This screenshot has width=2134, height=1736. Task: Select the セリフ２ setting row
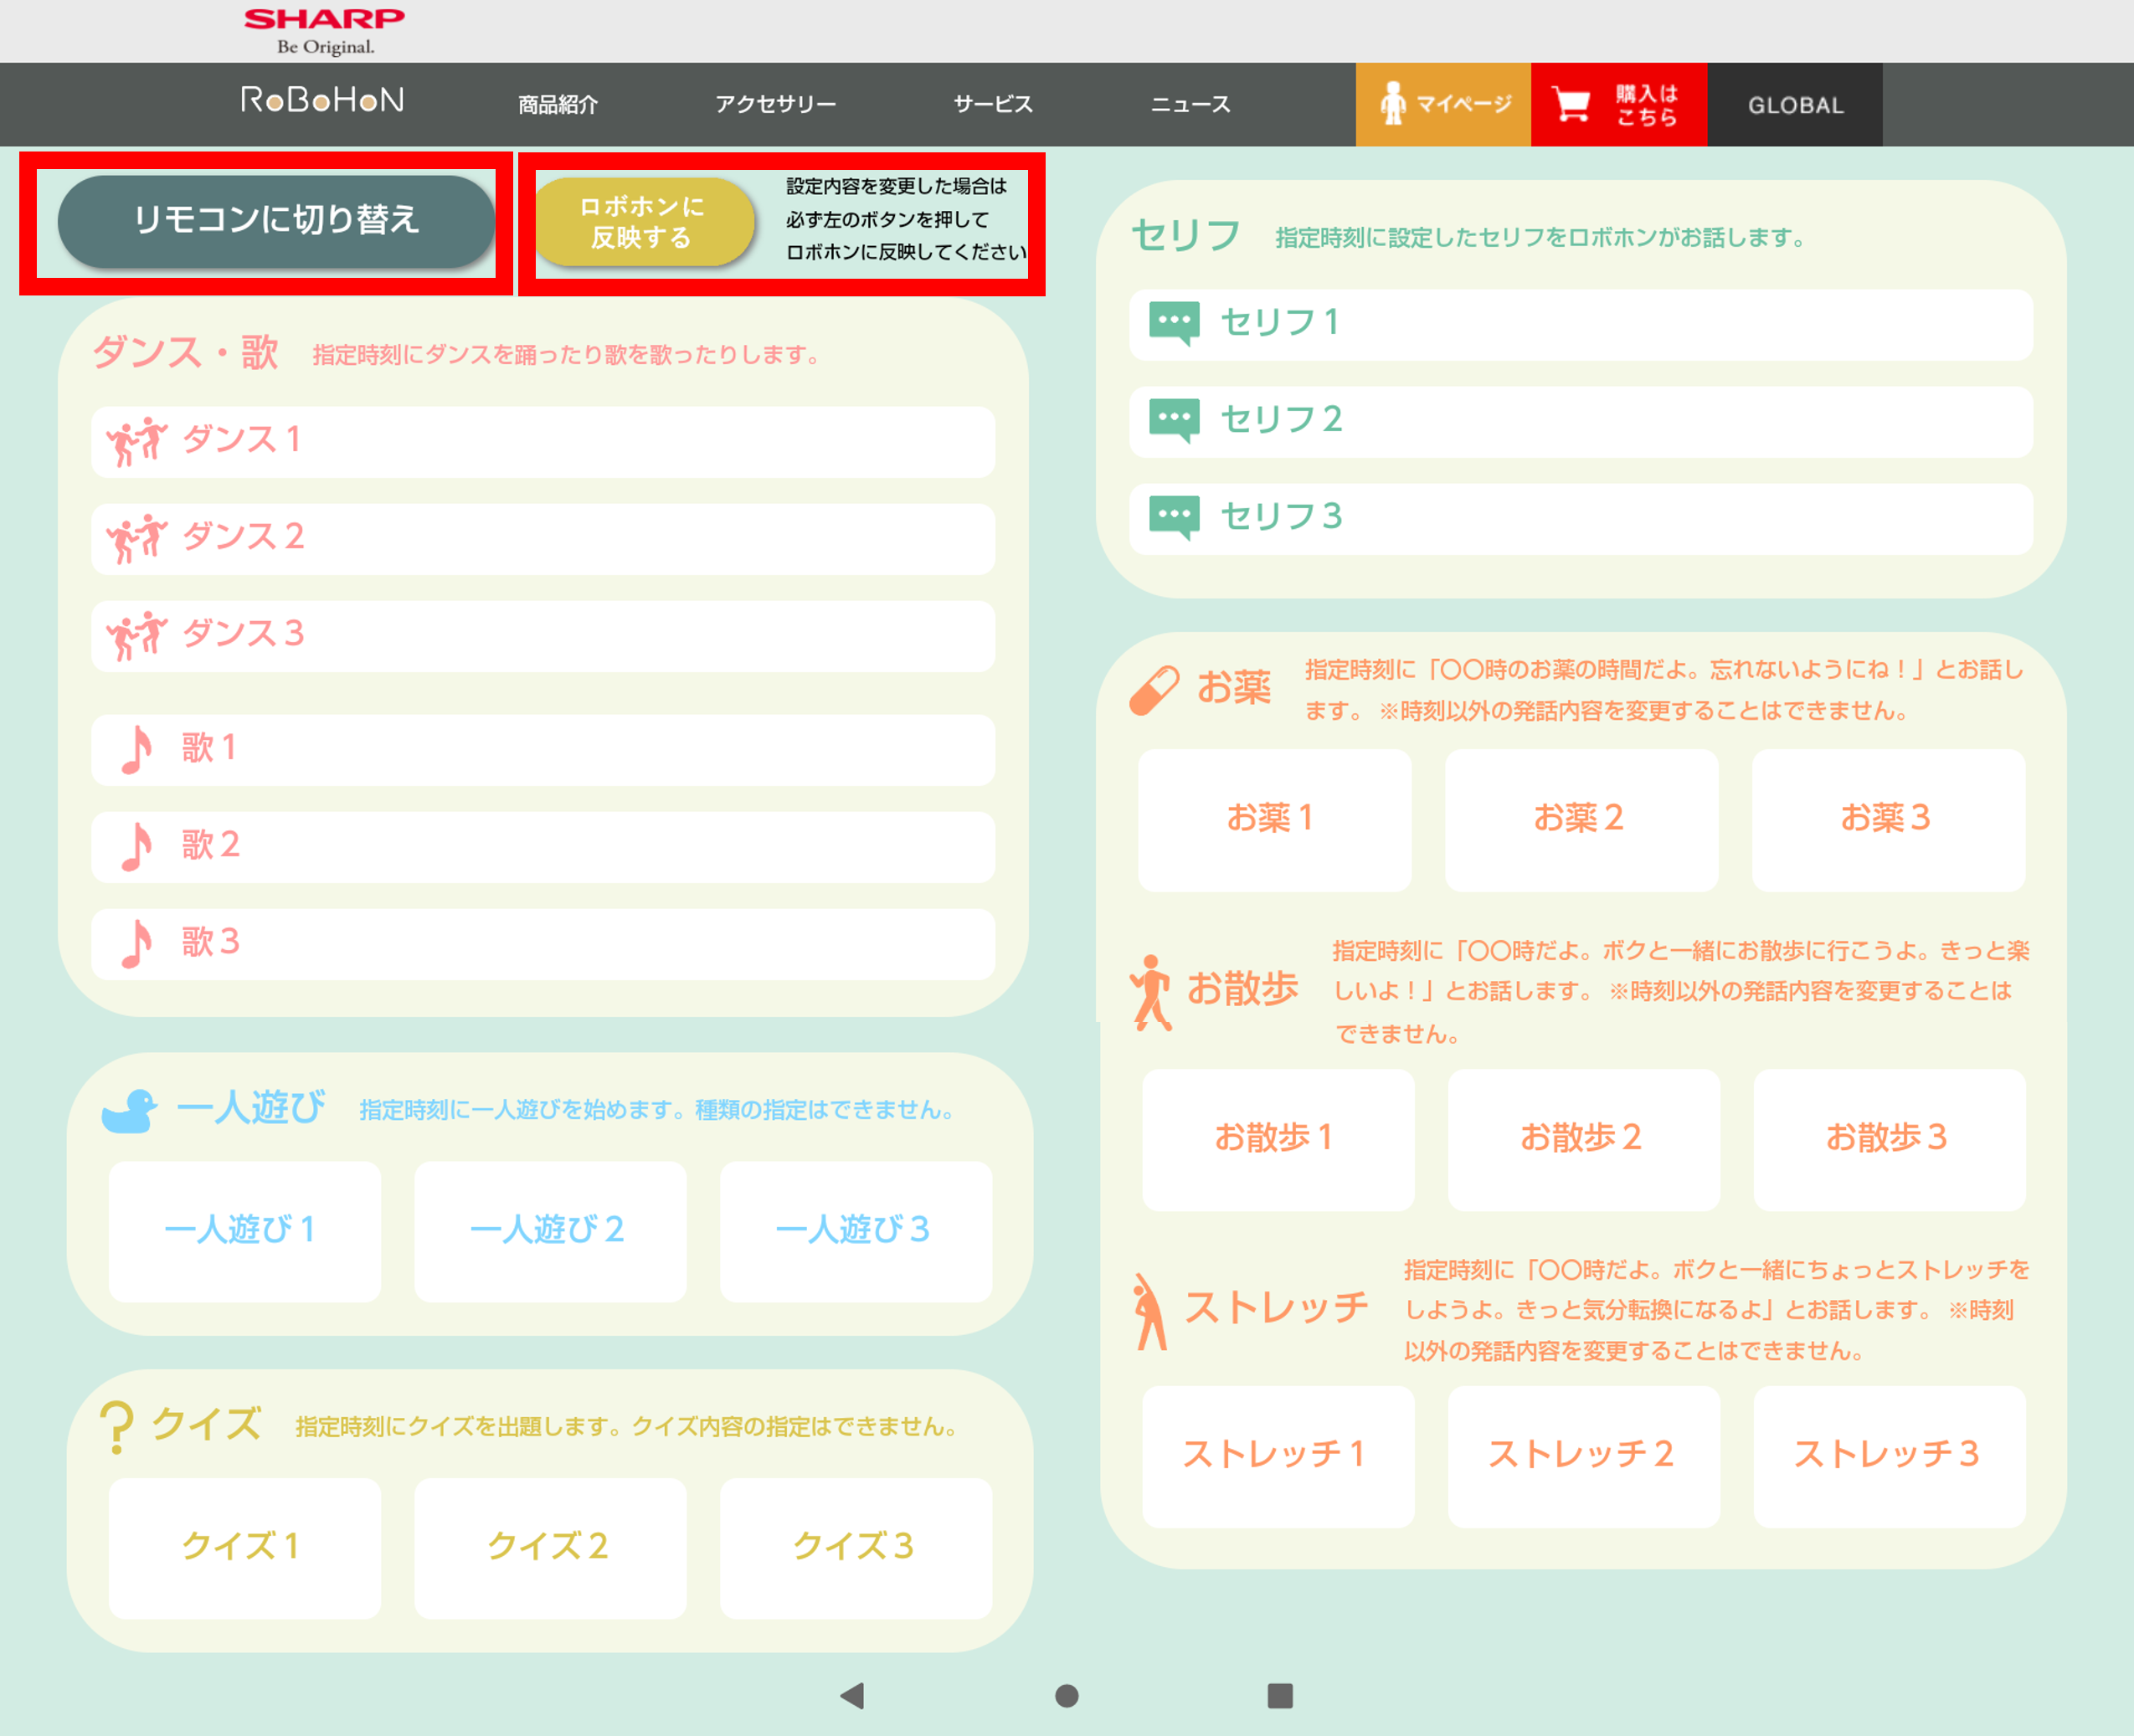(1581, 421)
